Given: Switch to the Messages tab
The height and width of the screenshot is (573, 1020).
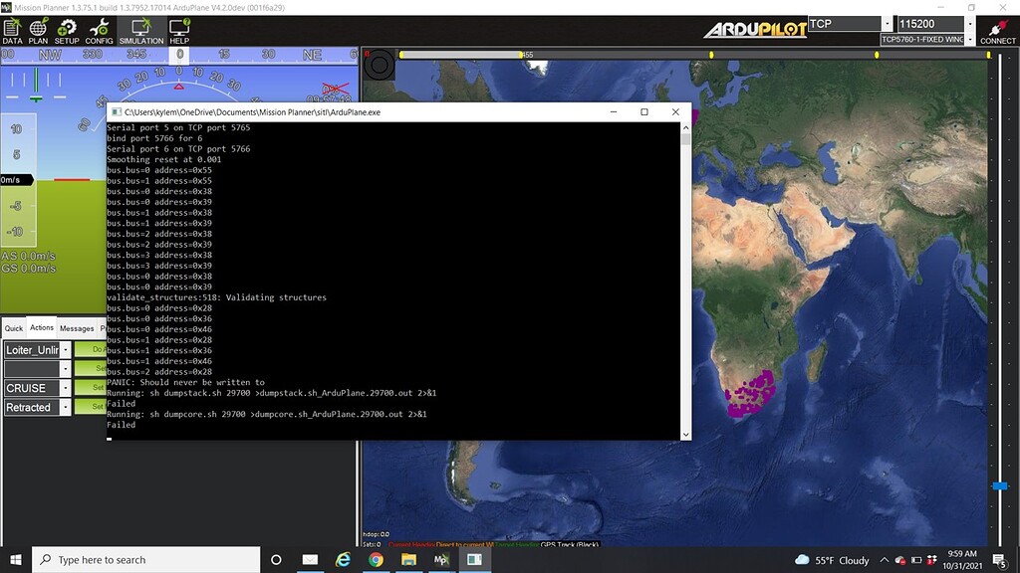Looking at the screenshot, I should point(76,328).
